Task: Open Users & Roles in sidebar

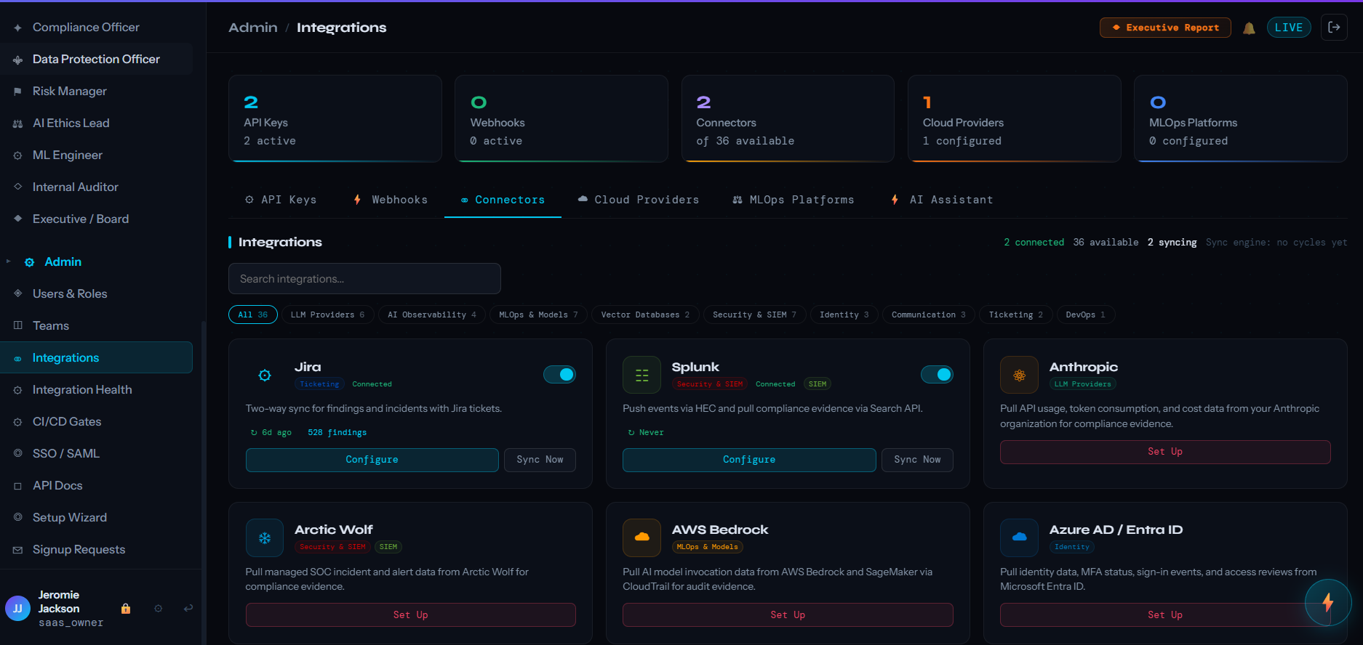Action: click(96, 294)
